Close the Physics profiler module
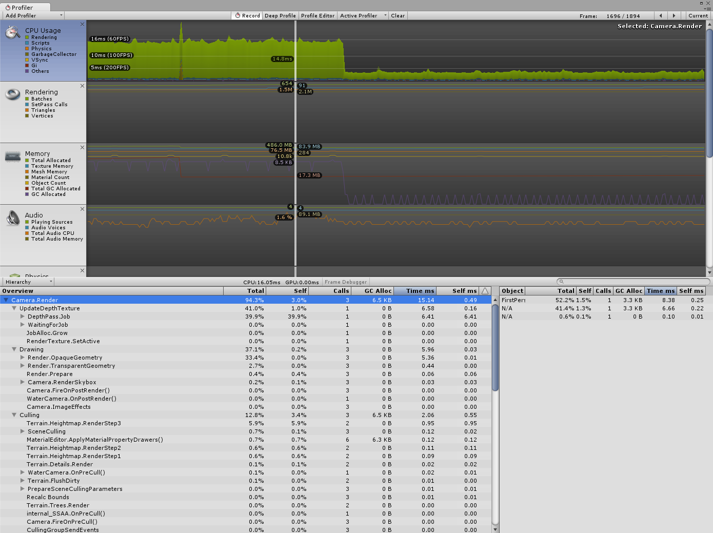The height and width of the screenshot is (533, 713). tap(82, 270)
